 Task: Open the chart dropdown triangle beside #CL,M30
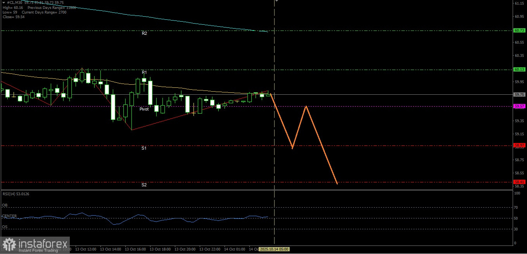pyautogui.click(x=3, y=2)
